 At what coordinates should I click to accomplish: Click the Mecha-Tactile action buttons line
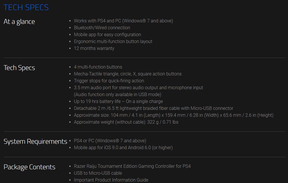tap(128, 74)
